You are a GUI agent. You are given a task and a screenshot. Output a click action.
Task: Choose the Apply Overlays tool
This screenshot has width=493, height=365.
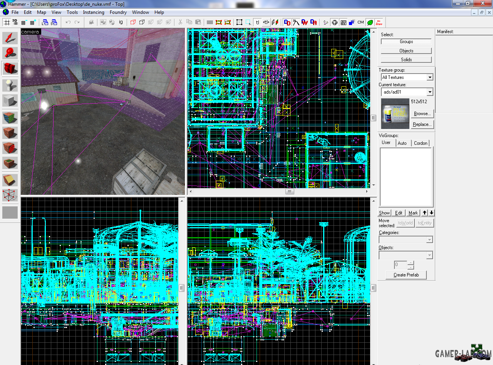point(10,163)
